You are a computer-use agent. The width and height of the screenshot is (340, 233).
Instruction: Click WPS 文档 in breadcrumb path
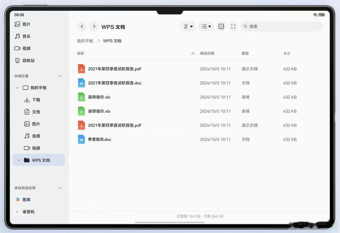[112, 41]
